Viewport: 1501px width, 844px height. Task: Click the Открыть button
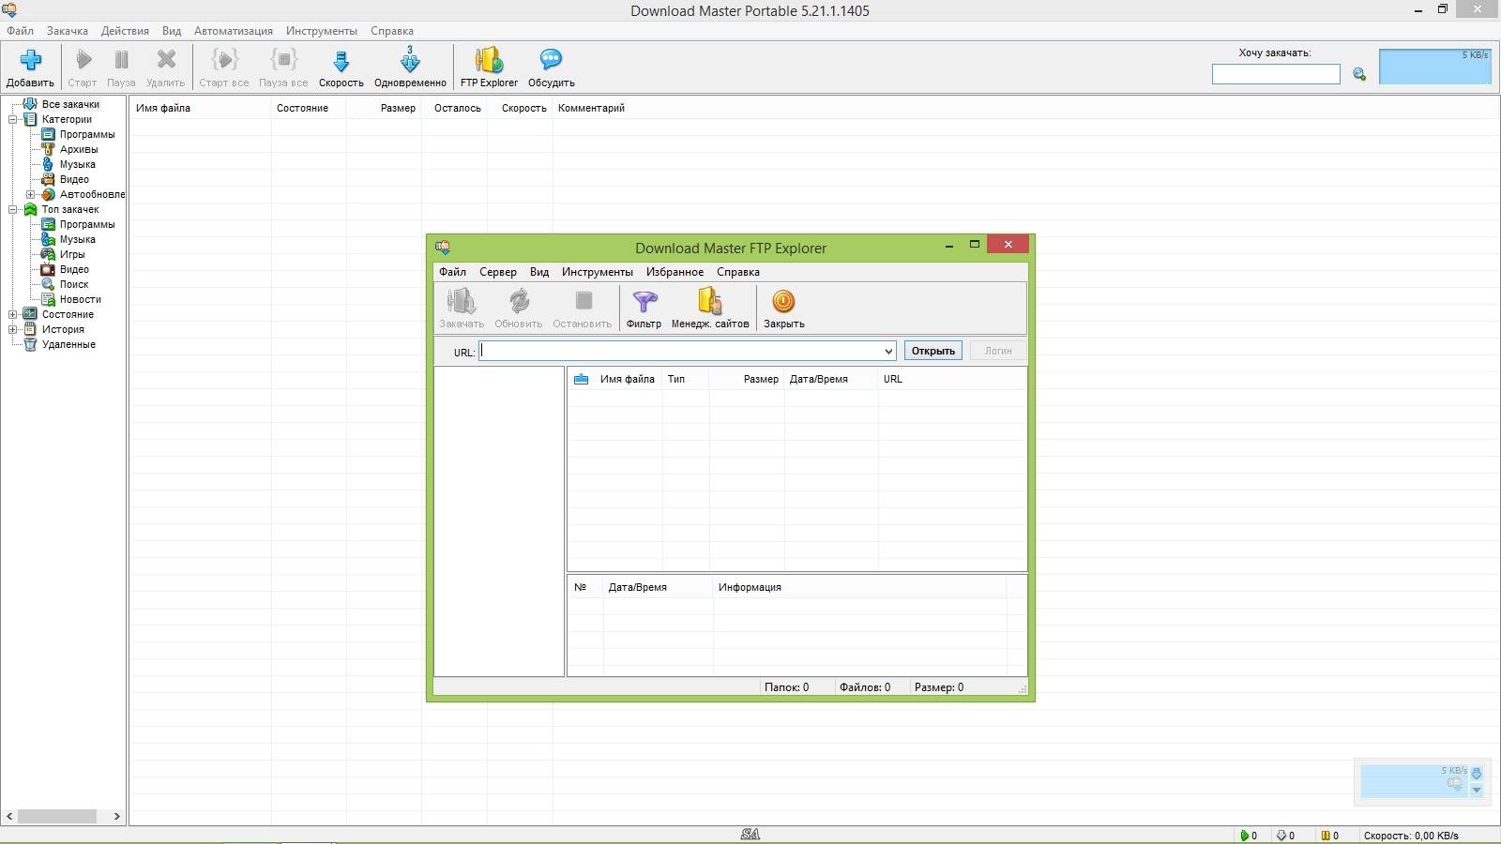(x=933, y=351)
